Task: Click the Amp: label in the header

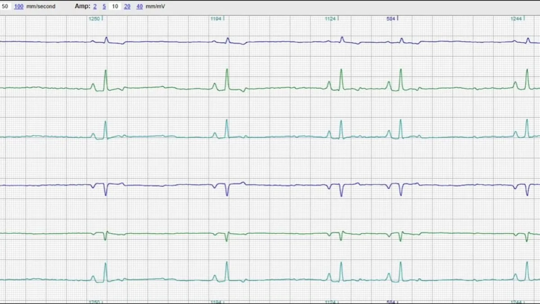Action: pos(82,7)
